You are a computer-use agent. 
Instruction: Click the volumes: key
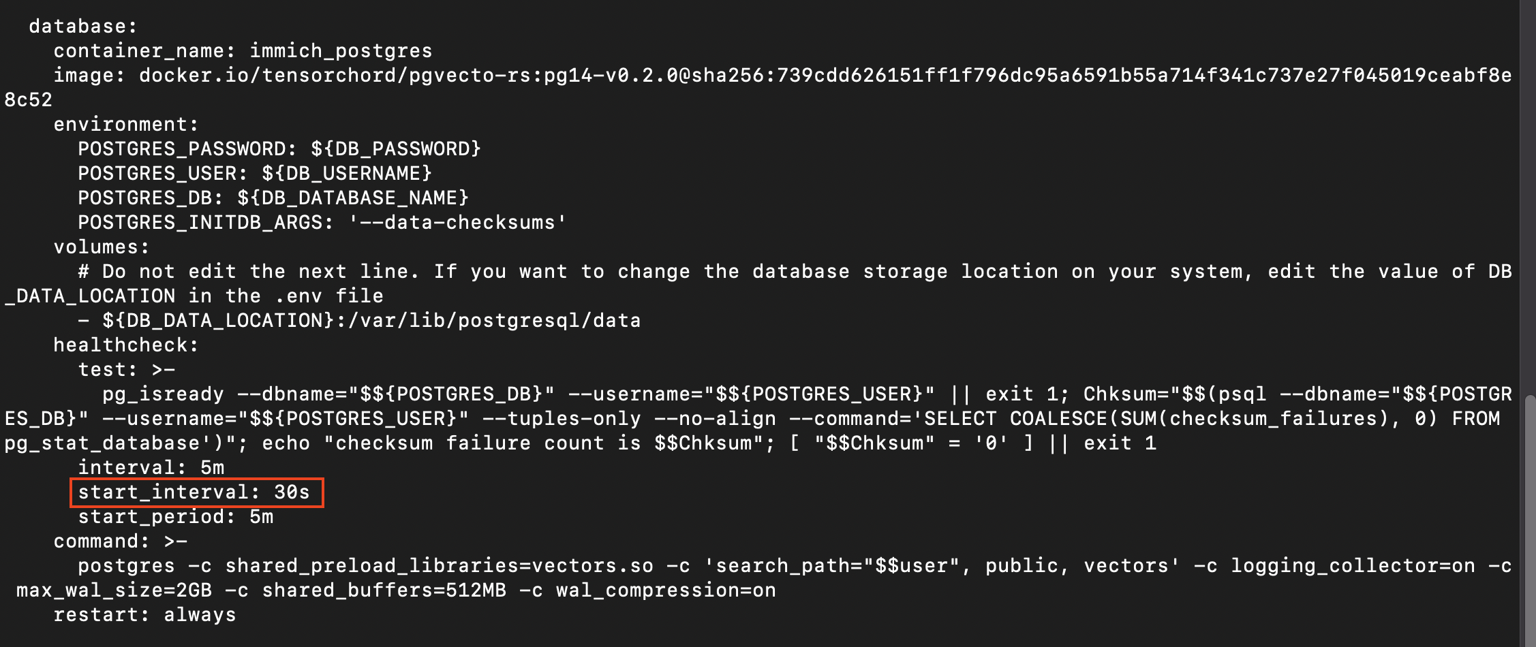pyautogui.click(x=102, y=247)
